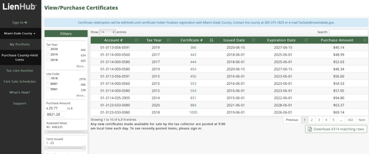The width and height of the screenshot is (369, 154).
Task: Go to Tax Lien Auction
Action: tap(20, 71)
